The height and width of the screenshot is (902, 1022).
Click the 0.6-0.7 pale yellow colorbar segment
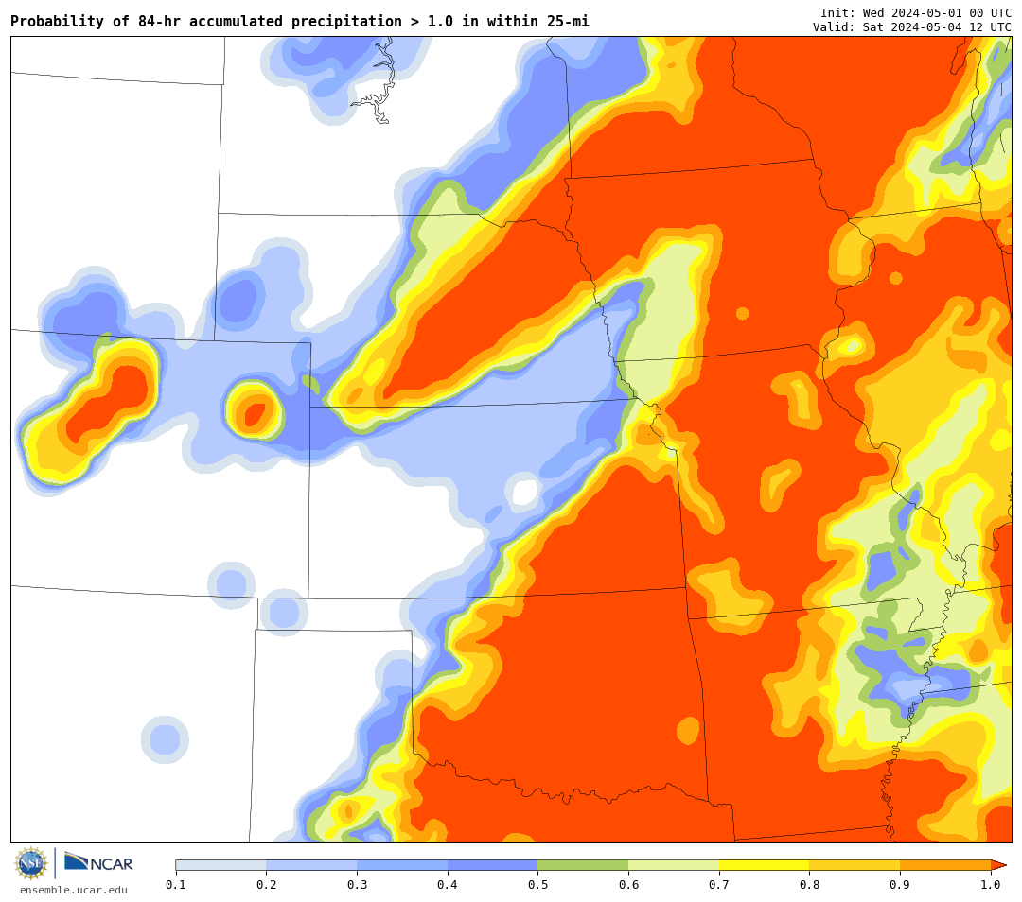tap(674, 865)
